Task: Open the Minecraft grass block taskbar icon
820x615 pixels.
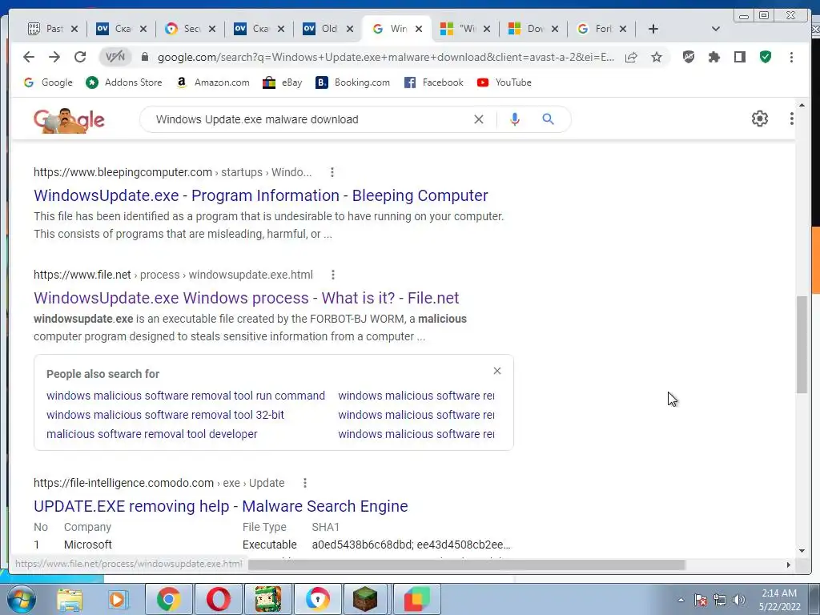Action: click(x=365, y=599)
